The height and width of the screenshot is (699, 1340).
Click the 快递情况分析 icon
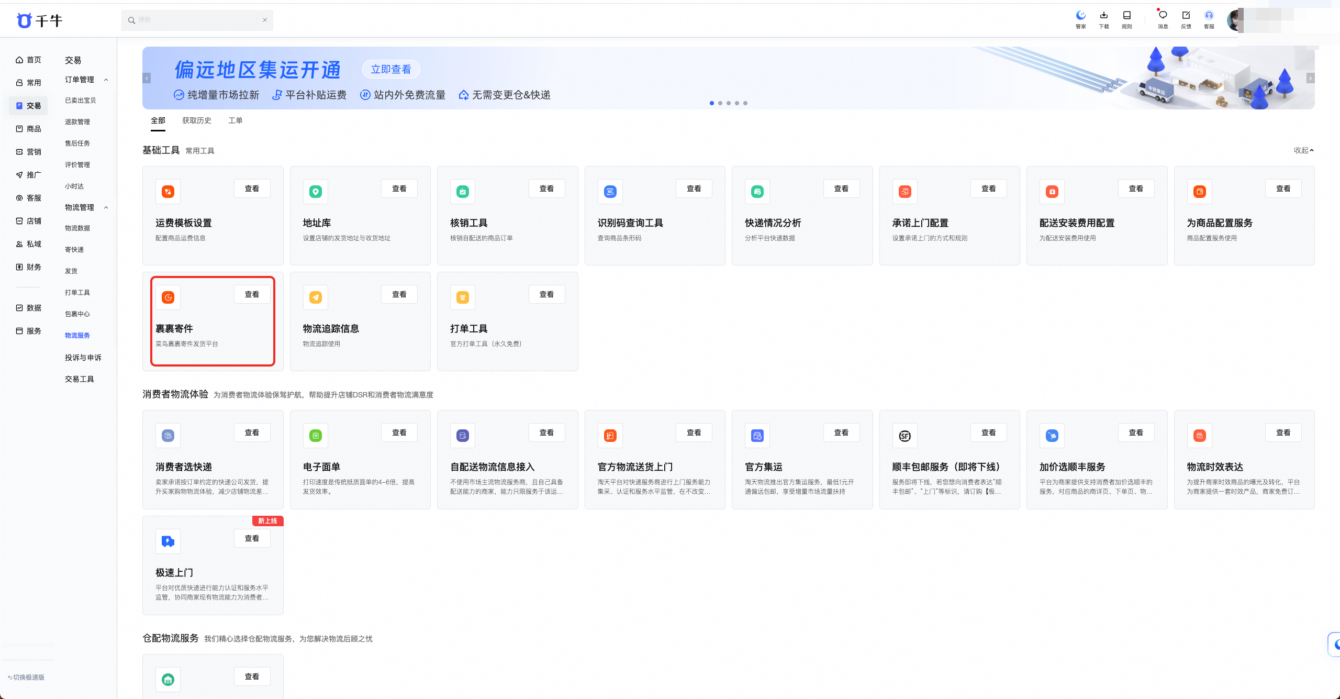click(757, 192)
